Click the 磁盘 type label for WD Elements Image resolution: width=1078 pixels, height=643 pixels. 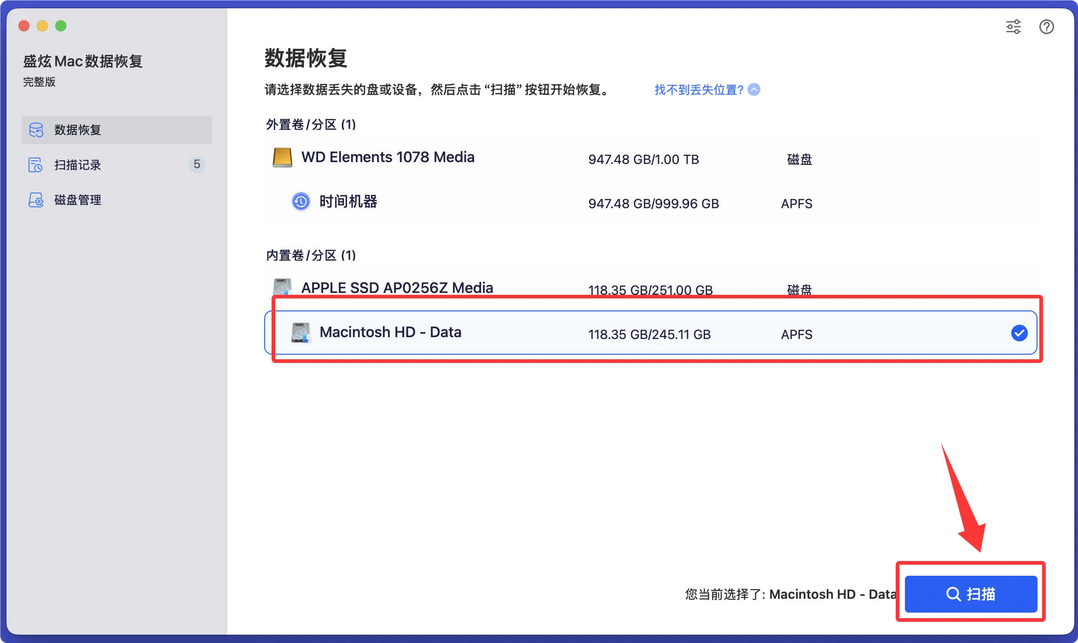[x=800, y=159]
